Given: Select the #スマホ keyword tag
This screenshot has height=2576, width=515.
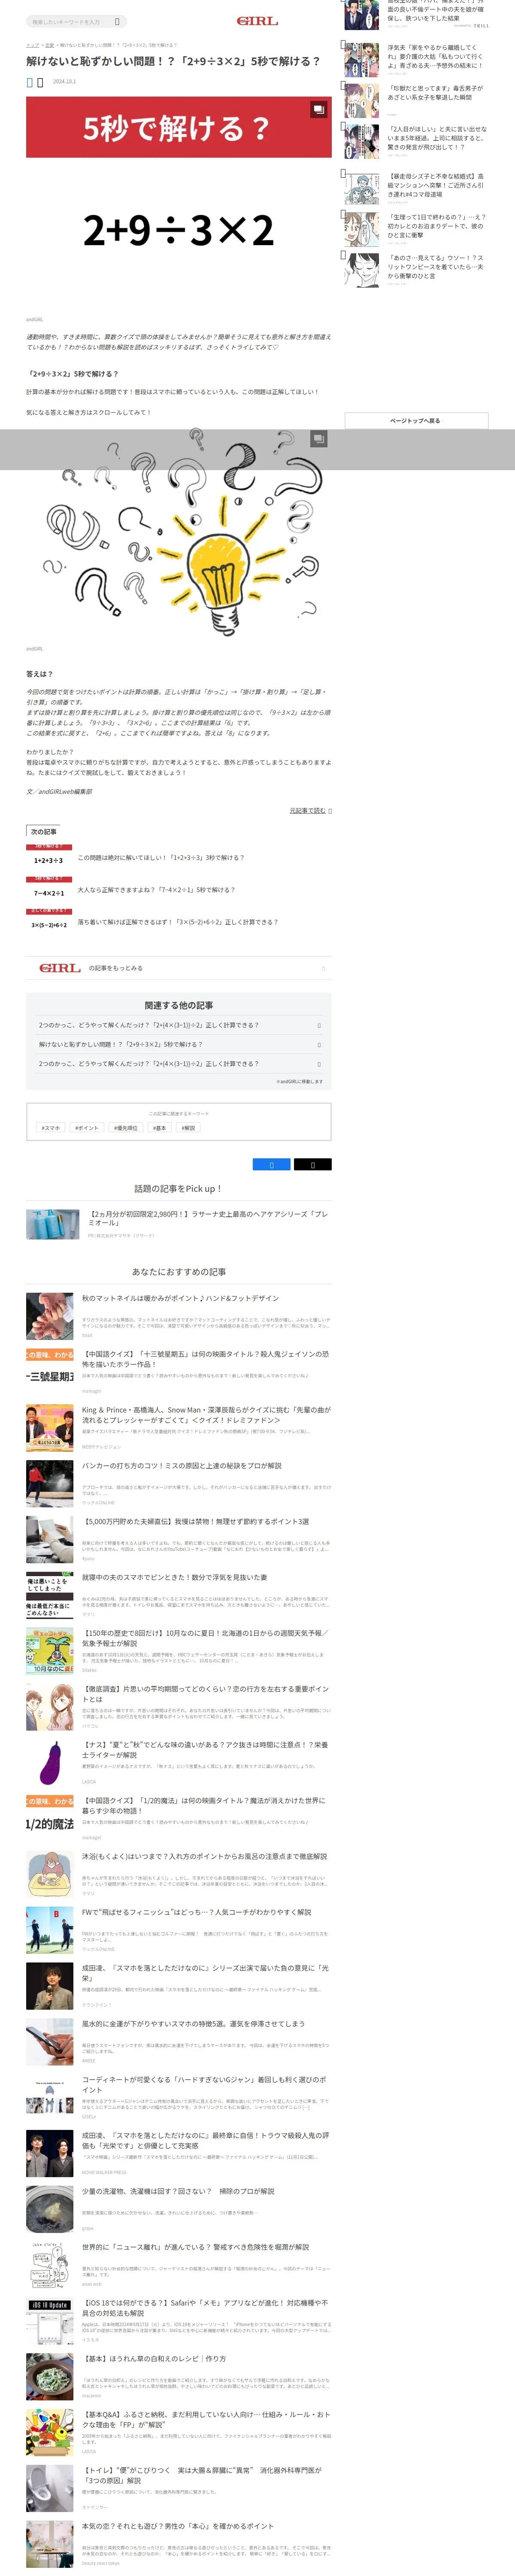Looking at the screenshot, I should point(51,1127).
